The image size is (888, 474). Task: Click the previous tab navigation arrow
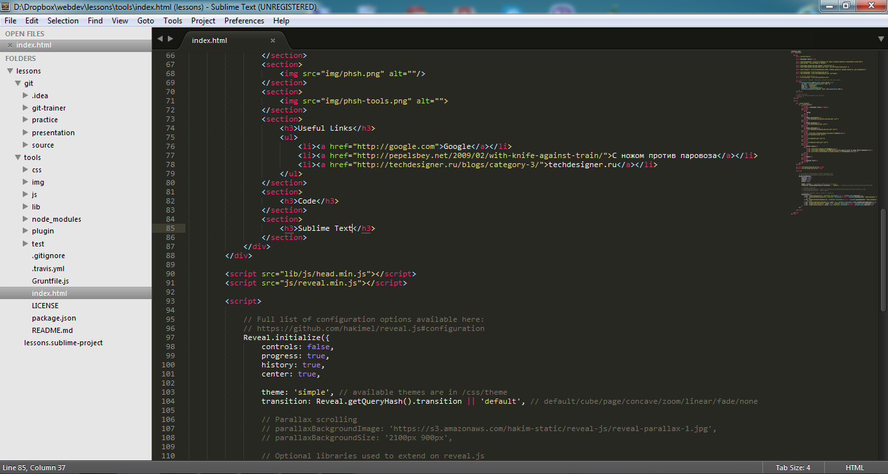point(160,39)
